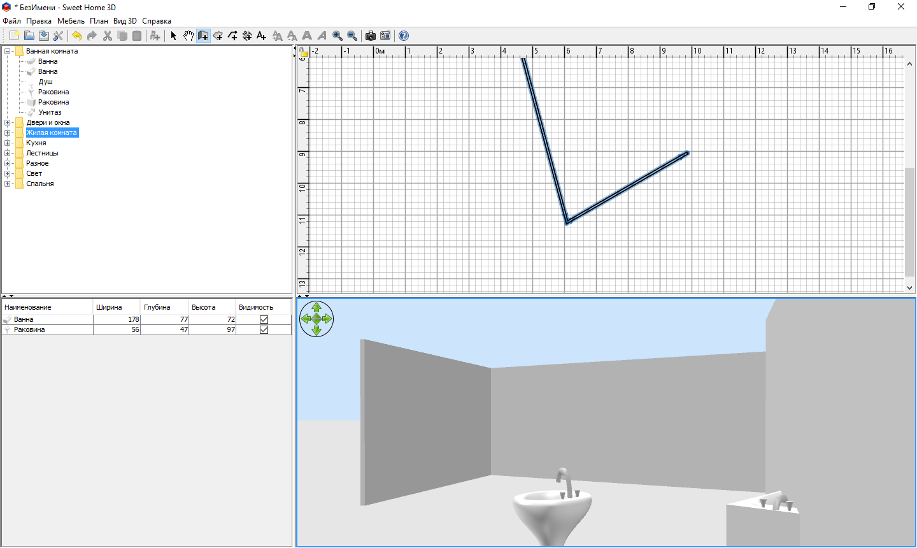This screenshot has width=917, height=548.
Task: Expand the Кухня category
Action: [x=8, y=143]
